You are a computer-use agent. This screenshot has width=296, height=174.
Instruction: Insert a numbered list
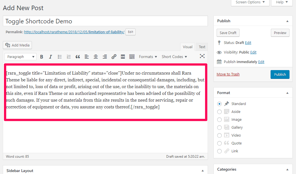point(69,57)
